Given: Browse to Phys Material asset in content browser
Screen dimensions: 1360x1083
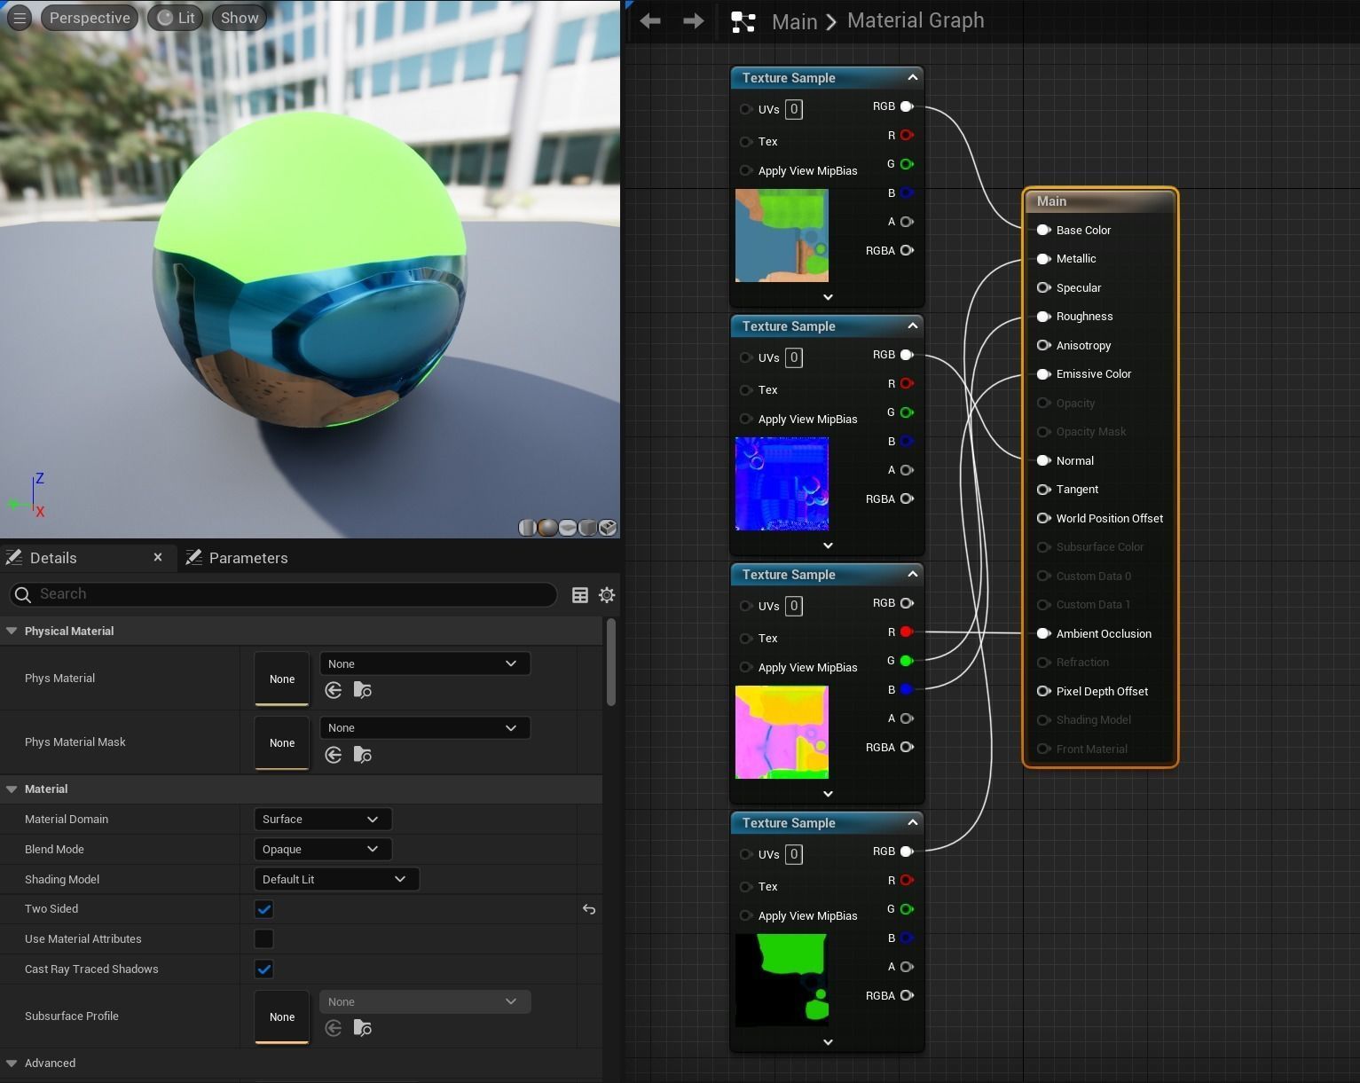Looking at the screenshot, I should 362,690.
